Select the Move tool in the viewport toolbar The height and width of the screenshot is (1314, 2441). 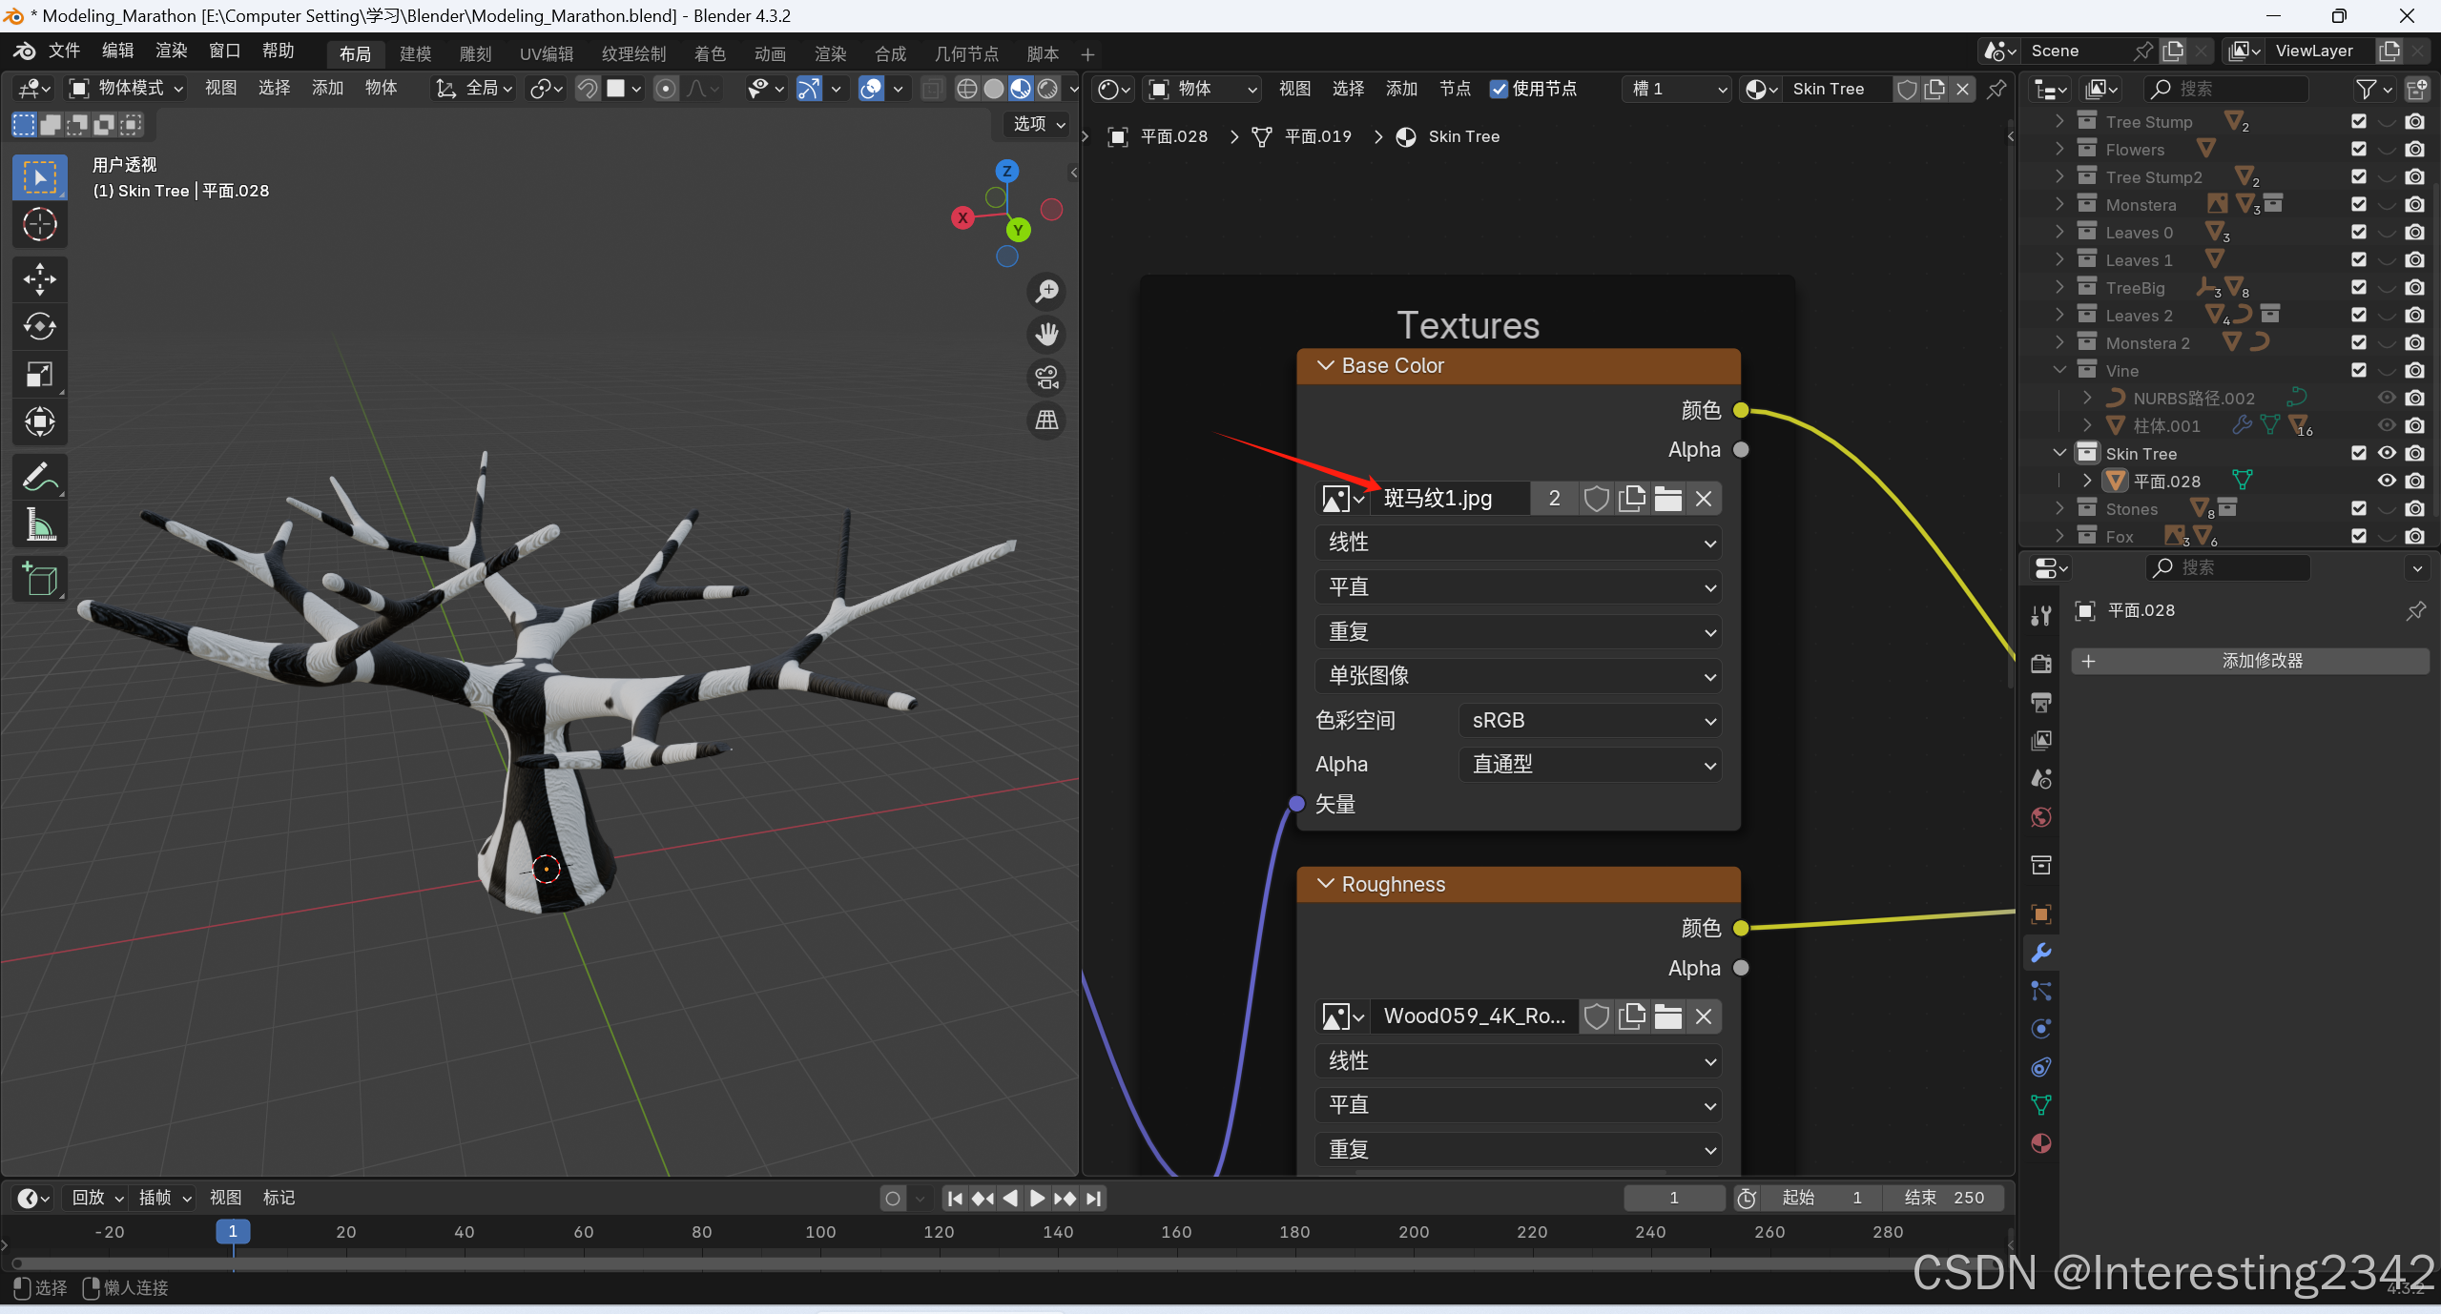click(x=39, y=279)
